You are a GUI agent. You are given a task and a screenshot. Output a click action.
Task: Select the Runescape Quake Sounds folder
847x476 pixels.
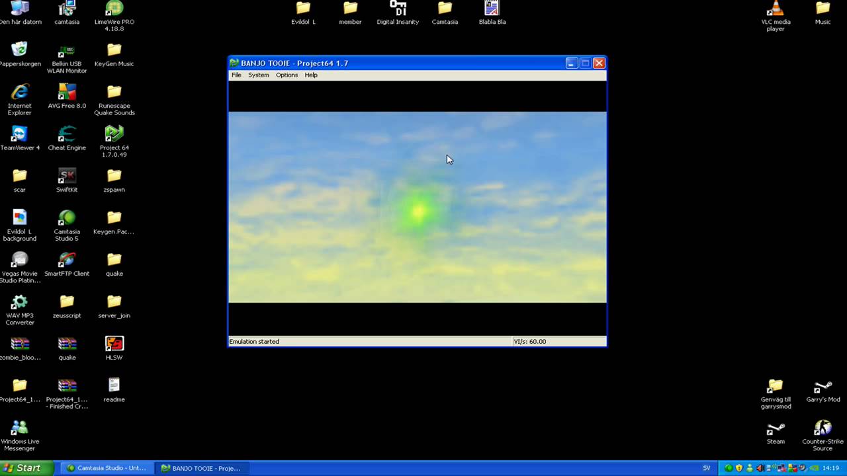[114, 100]
